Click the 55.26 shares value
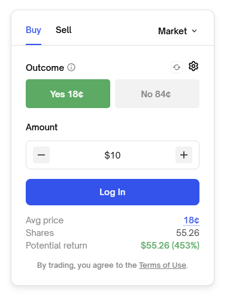Image resolution: width=227 pixels, height=296 pixels. point(187,233)
